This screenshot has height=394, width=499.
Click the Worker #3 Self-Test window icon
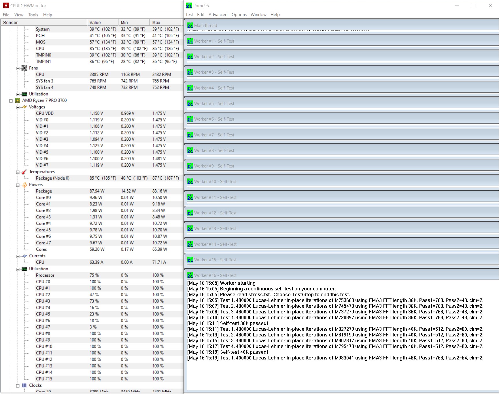click(190, 72)
